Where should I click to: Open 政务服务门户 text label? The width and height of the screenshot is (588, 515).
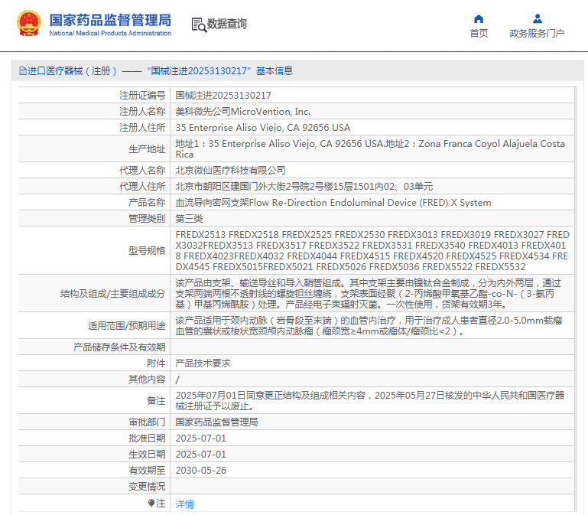click(537, 34)
